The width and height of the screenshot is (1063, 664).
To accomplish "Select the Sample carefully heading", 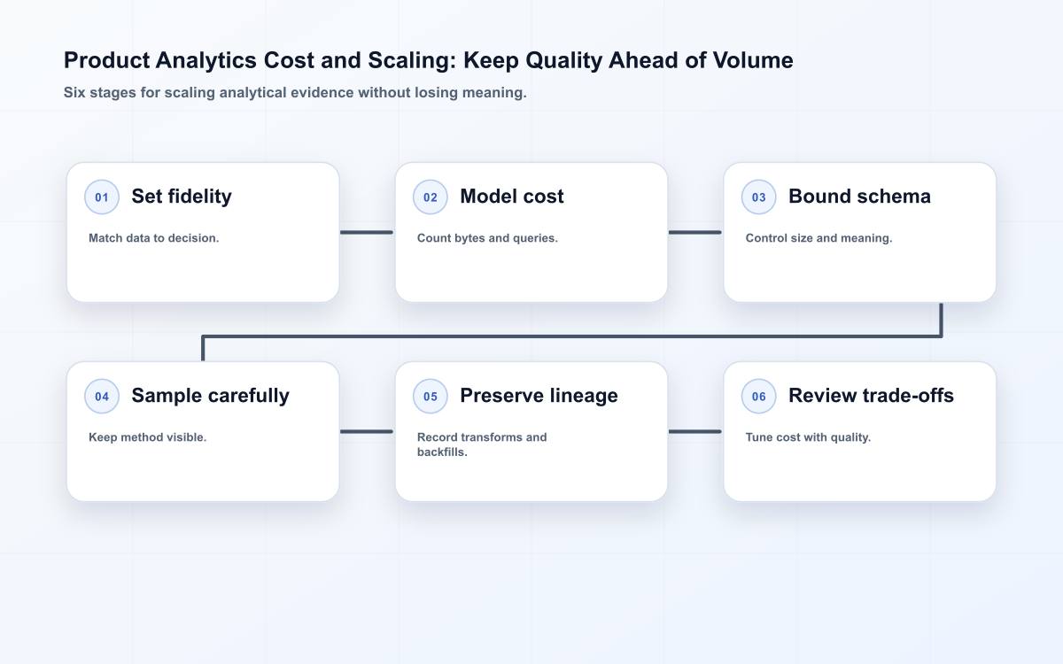I will click(210, 396).
